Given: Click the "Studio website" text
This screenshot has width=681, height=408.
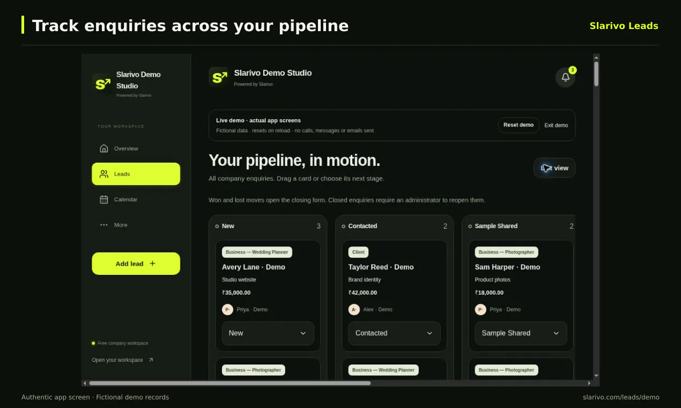Looking at the screenshot, I should [x=239, y=280].
